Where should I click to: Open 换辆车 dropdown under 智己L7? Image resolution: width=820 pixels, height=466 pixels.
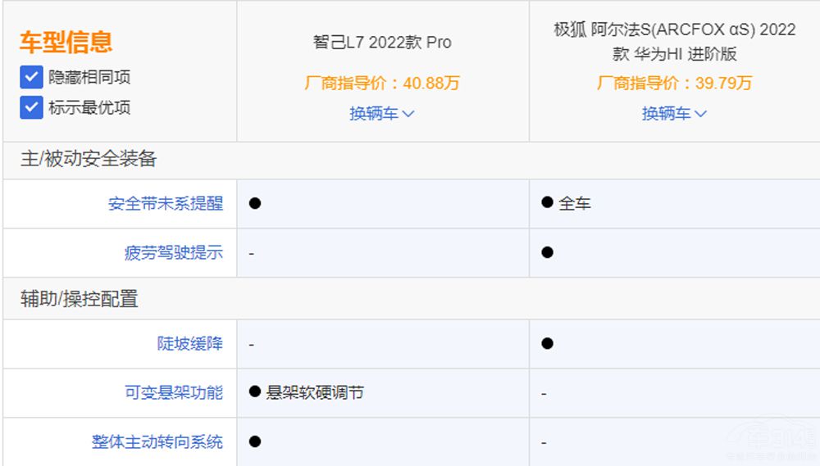(382, 114)
